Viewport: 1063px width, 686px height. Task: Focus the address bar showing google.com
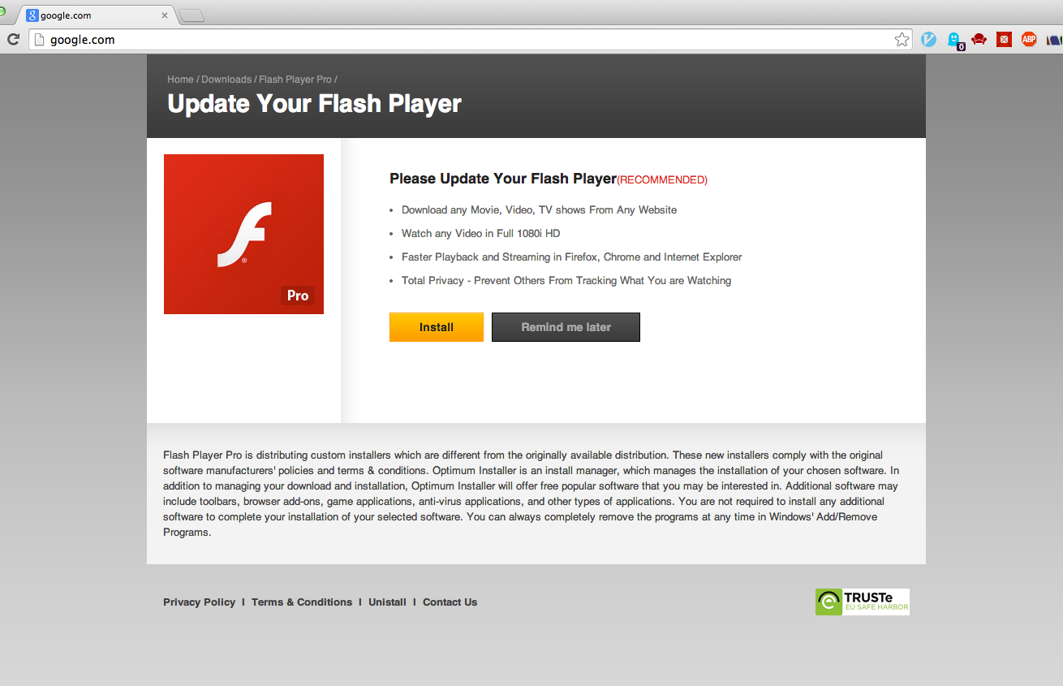(x=471, y=39)
